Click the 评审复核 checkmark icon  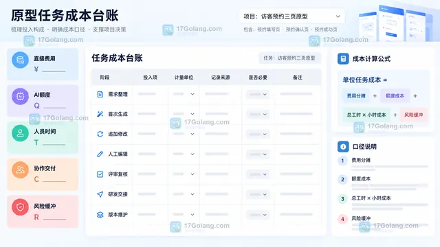point(100,174)
